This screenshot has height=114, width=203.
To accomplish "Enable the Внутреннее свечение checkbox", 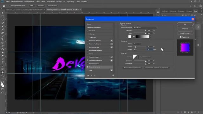I will point(88,50).
